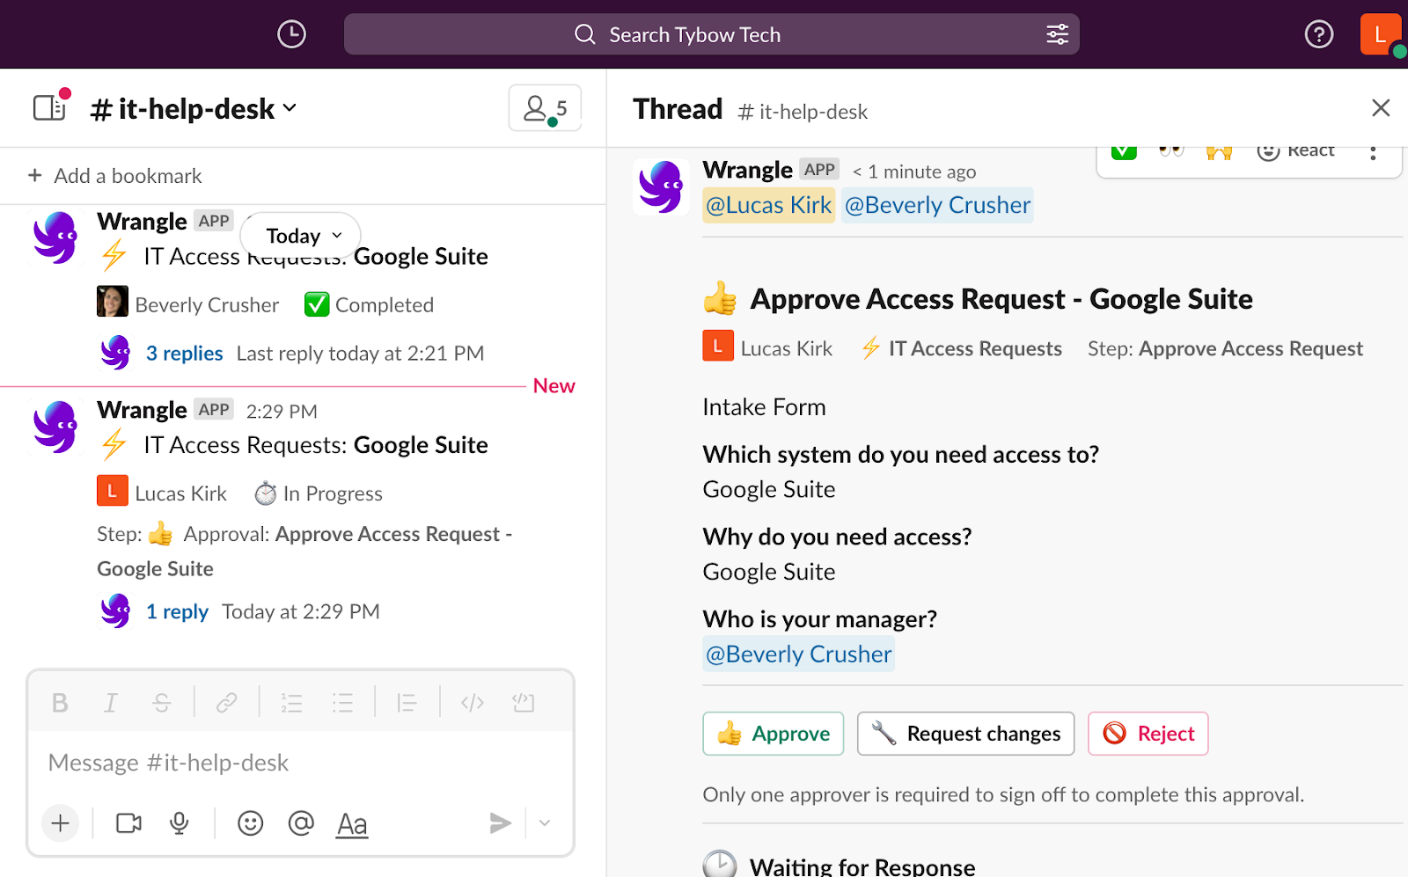Open the React emoji picker
Viewport: 1408px width, 877px height.
point(1295,151)
